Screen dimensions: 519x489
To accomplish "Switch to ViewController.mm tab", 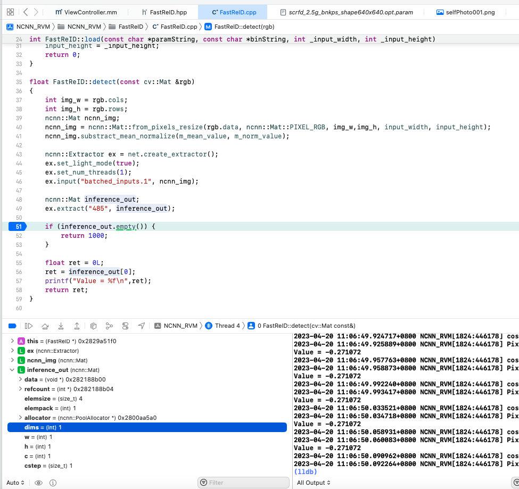I will click(86, 12).
